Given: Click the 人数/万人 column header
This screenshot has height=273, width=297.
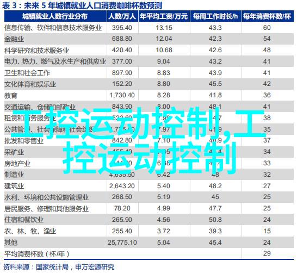Looking at the screenshot, I should [122, 16].
